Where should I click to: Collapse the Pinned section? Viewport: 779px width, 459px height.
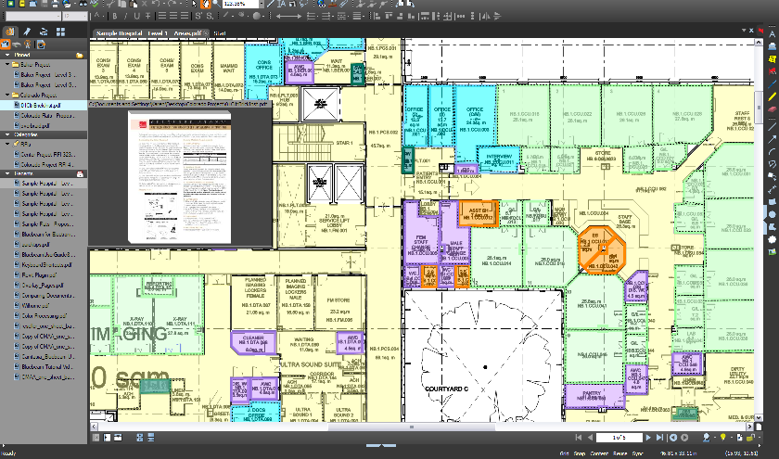click(7, 55)
